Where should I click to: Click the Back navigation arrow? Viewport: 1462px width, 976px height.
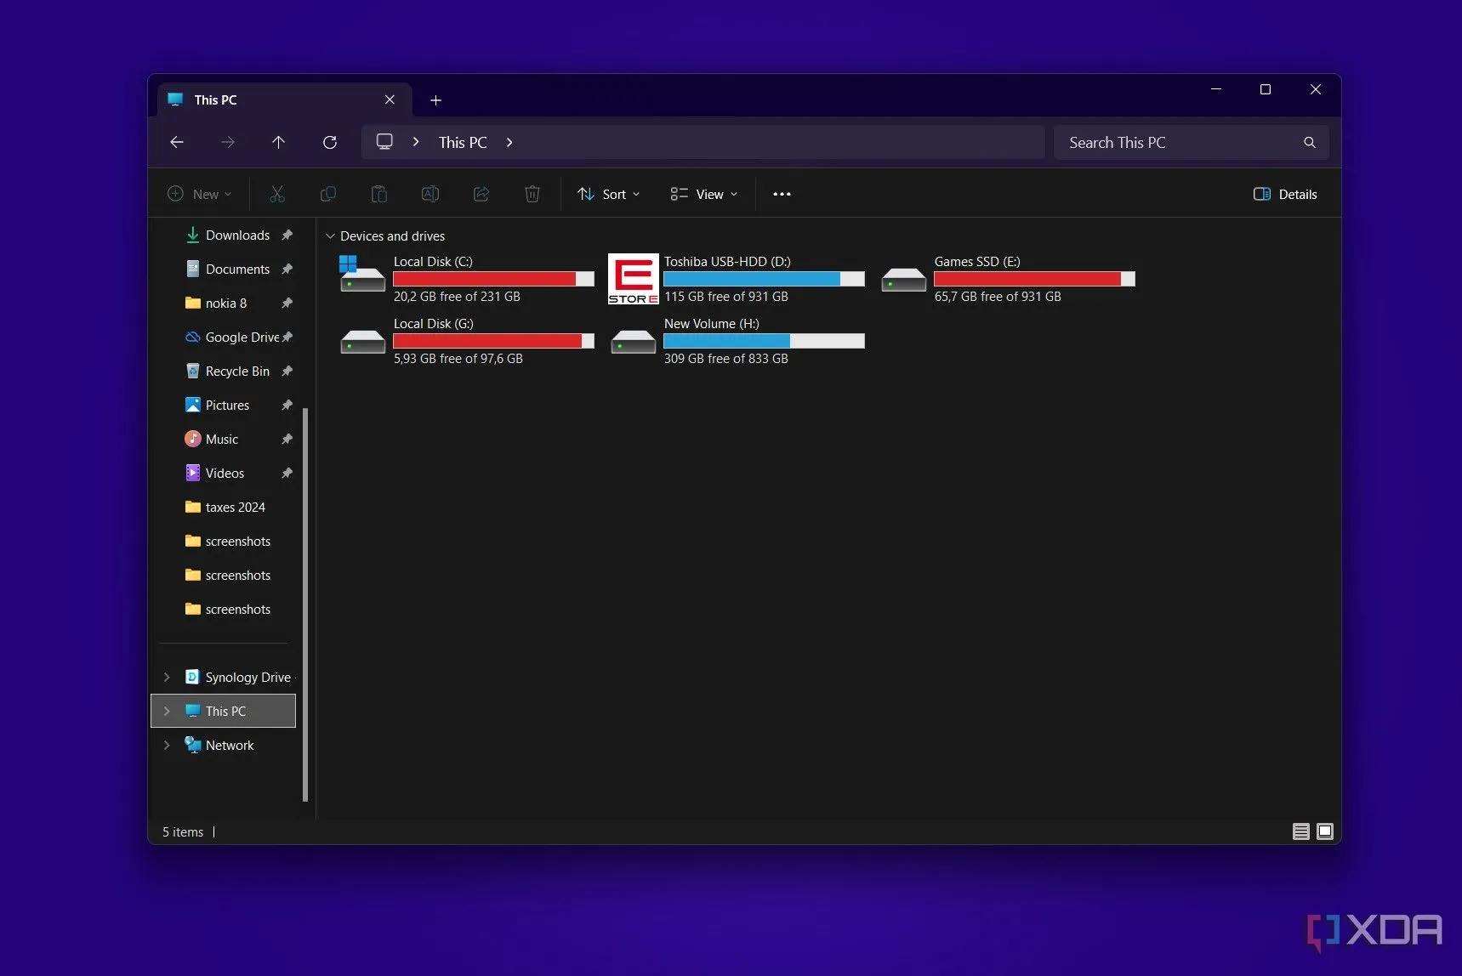point(177,142)
